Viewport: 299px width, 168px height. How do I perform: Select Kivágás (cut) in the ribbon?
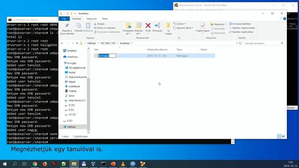[100, 24]
